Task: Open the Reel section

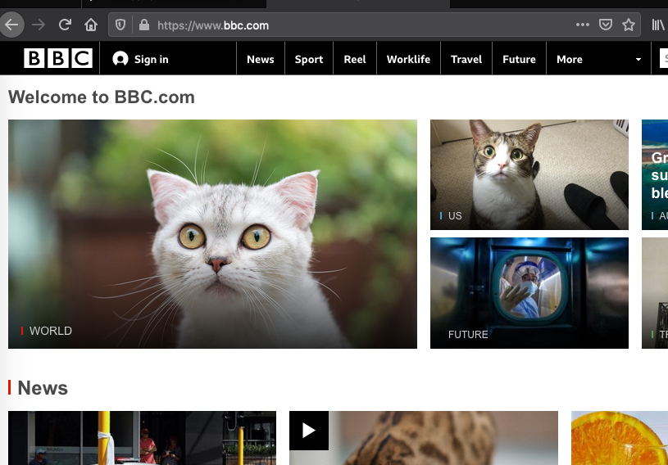Action: pos(355,59)
